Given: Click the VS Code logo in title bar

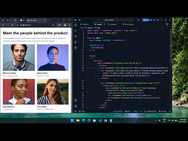Looking at the screenshot, I should 75,20.
